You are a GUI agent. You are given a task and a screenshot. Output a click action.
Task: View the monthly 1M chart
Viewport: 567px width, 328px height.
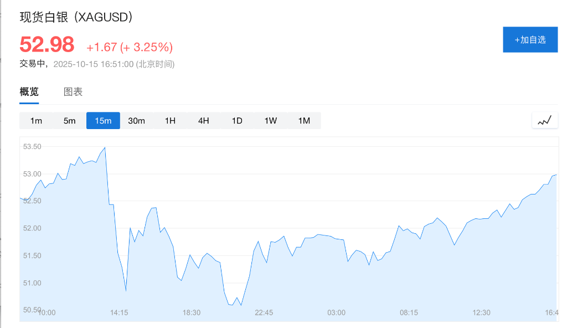(x=304, y=121)
